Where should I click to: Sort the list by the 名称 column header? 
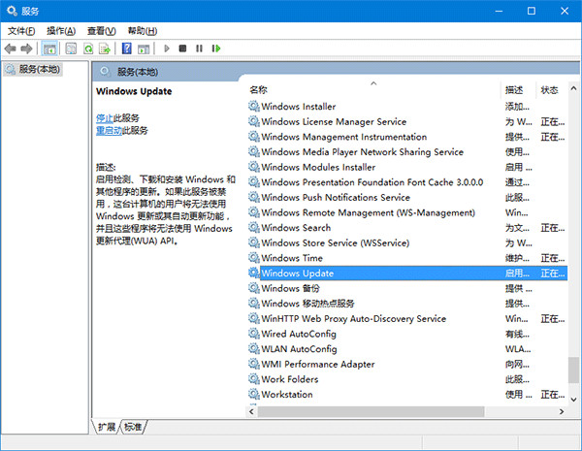[x=369, y=90]
